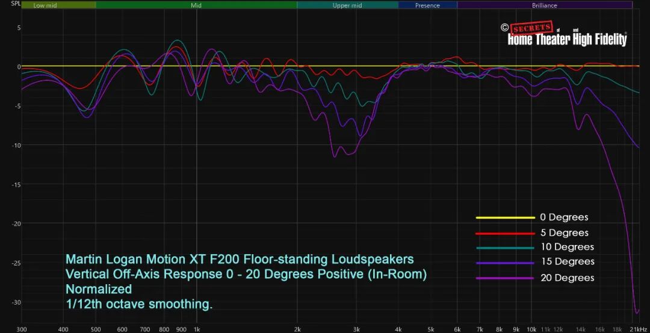Image resolution: width=650 pixels, height=333 pixels.
Task: Click the Normalized caption line
Action: (x=99, y=289)
